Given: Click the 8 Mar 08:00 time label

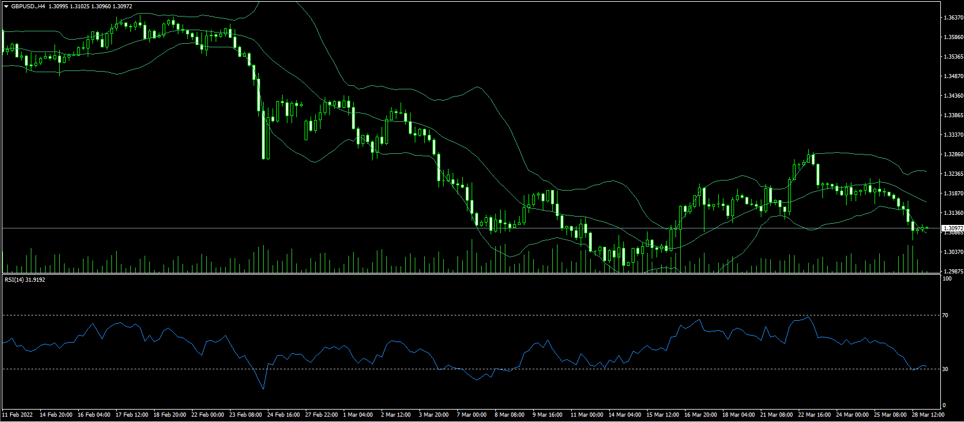Looking at the screenshot, I should point(510,415).
